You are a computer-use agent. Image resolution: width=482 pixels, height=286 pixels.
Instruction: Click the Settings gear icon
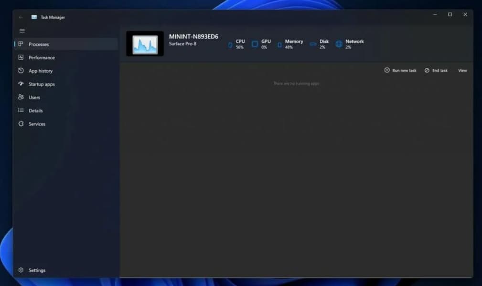[21, 270]
